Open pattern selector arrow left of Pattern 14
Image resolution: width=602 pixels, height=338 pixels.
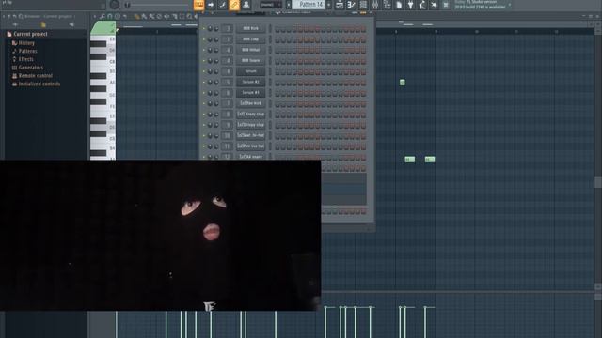[x=289, y=5]
